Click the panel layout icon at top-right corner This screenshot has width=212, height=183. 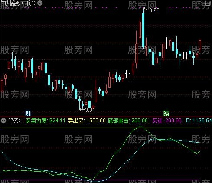coord(208,3)
